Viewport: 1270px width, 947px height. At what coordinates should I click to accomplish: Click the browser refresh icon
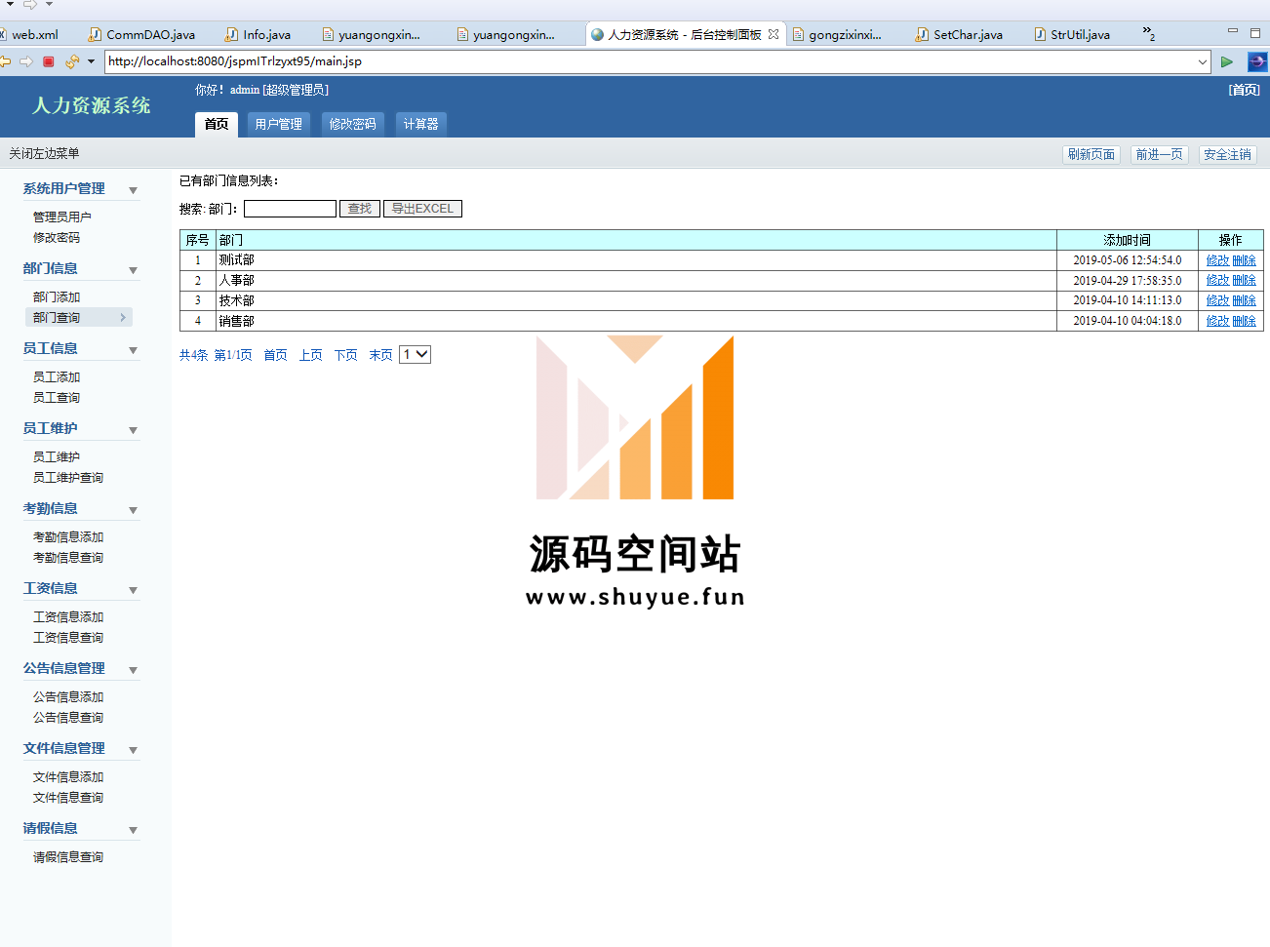click(71, 61)
